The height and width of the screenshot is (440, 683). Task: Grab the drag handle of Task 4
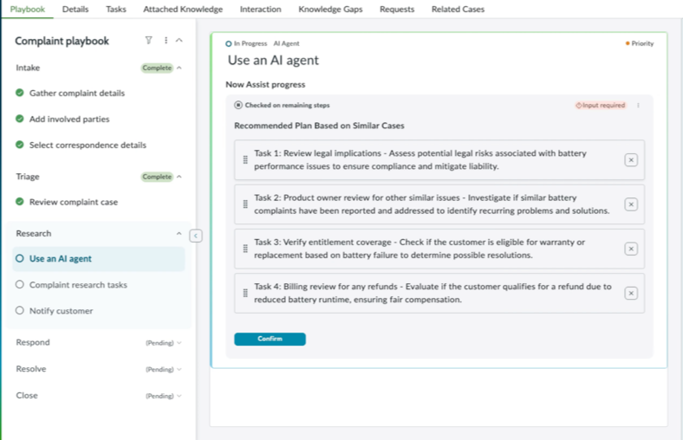(x=245, y=294)
